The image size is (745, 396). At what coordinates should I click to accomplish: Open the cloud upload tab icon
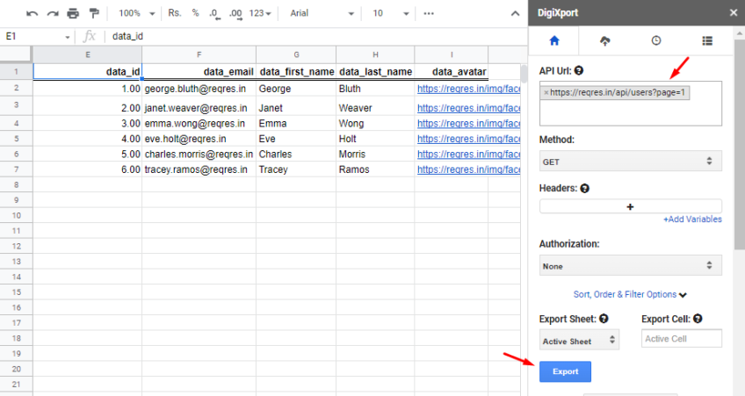[x=604, y=41]
